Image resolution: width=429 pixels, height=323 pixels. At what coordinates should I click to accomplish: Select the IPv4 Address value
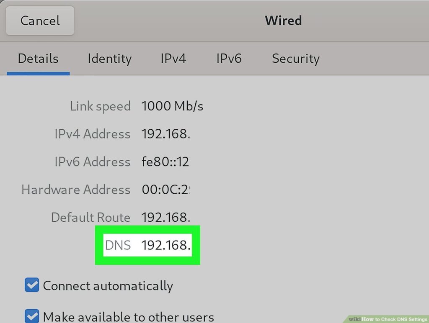[166, 134]
